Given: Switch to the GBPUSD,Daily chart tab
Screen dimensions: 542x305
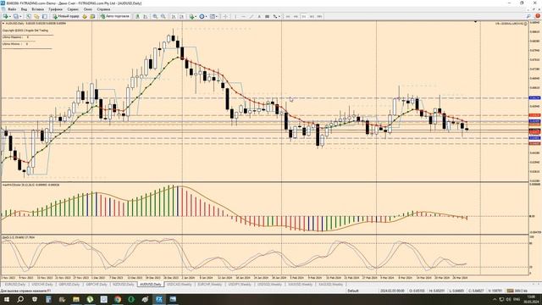Looking at the screenshot, I should coord(69,285).
